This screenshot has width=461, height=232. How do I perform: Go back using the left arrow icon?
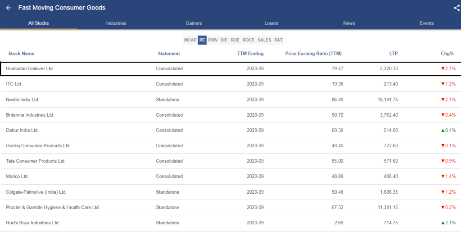tap(9, 8)
